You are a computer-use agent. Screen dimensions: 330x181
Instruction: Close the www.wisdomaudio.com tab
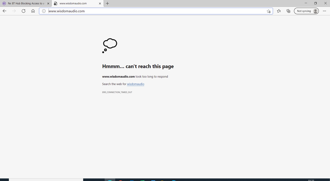100,4
